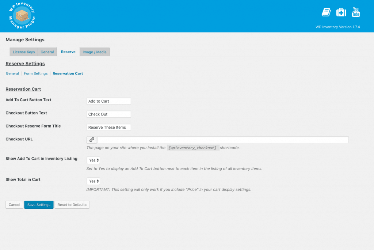
Task: Focus the Add To Cart Button Text field
Action: (109, 101)
